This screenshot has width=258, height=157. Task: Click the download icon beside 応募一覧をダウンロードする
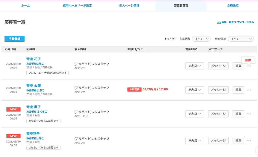coord(219,22)
